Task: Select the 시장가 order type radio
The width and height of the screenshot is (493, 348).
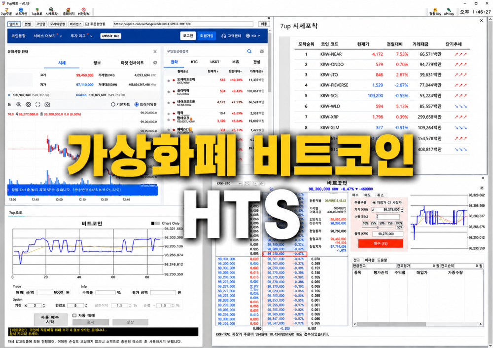Action: [x=389, y=202]
